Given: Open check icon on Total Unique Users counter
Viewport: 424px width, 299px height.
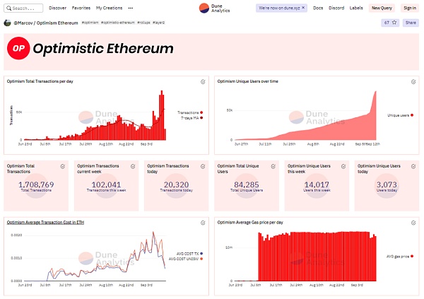Looking at the screenshot, I should click(273, 166).
